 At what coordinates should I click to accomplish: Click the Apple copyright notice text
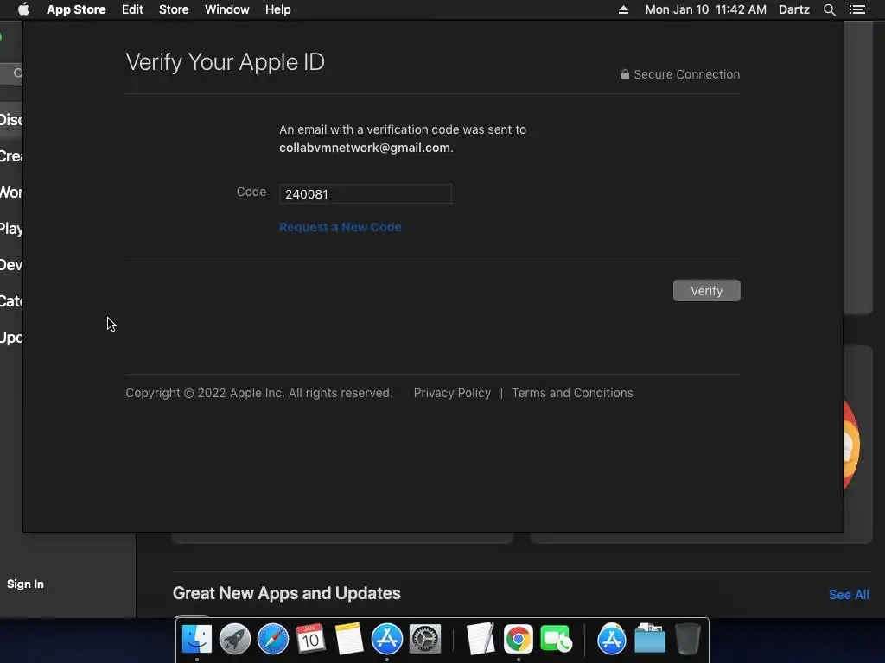[259, 393]
